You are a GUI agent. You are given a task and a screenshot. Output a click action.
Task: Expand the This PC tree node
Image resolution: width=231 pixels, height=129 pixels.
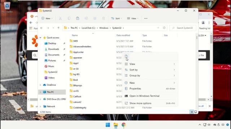tap(40, 92)
